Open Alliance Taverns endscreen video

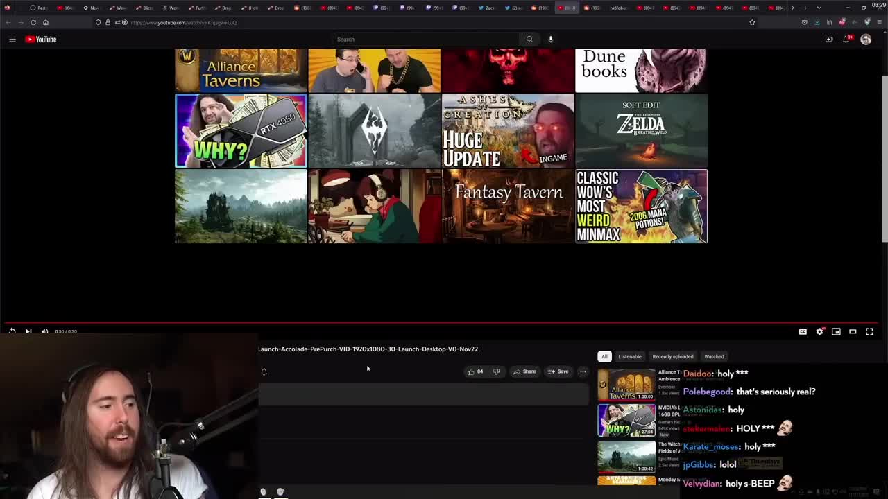241,70
